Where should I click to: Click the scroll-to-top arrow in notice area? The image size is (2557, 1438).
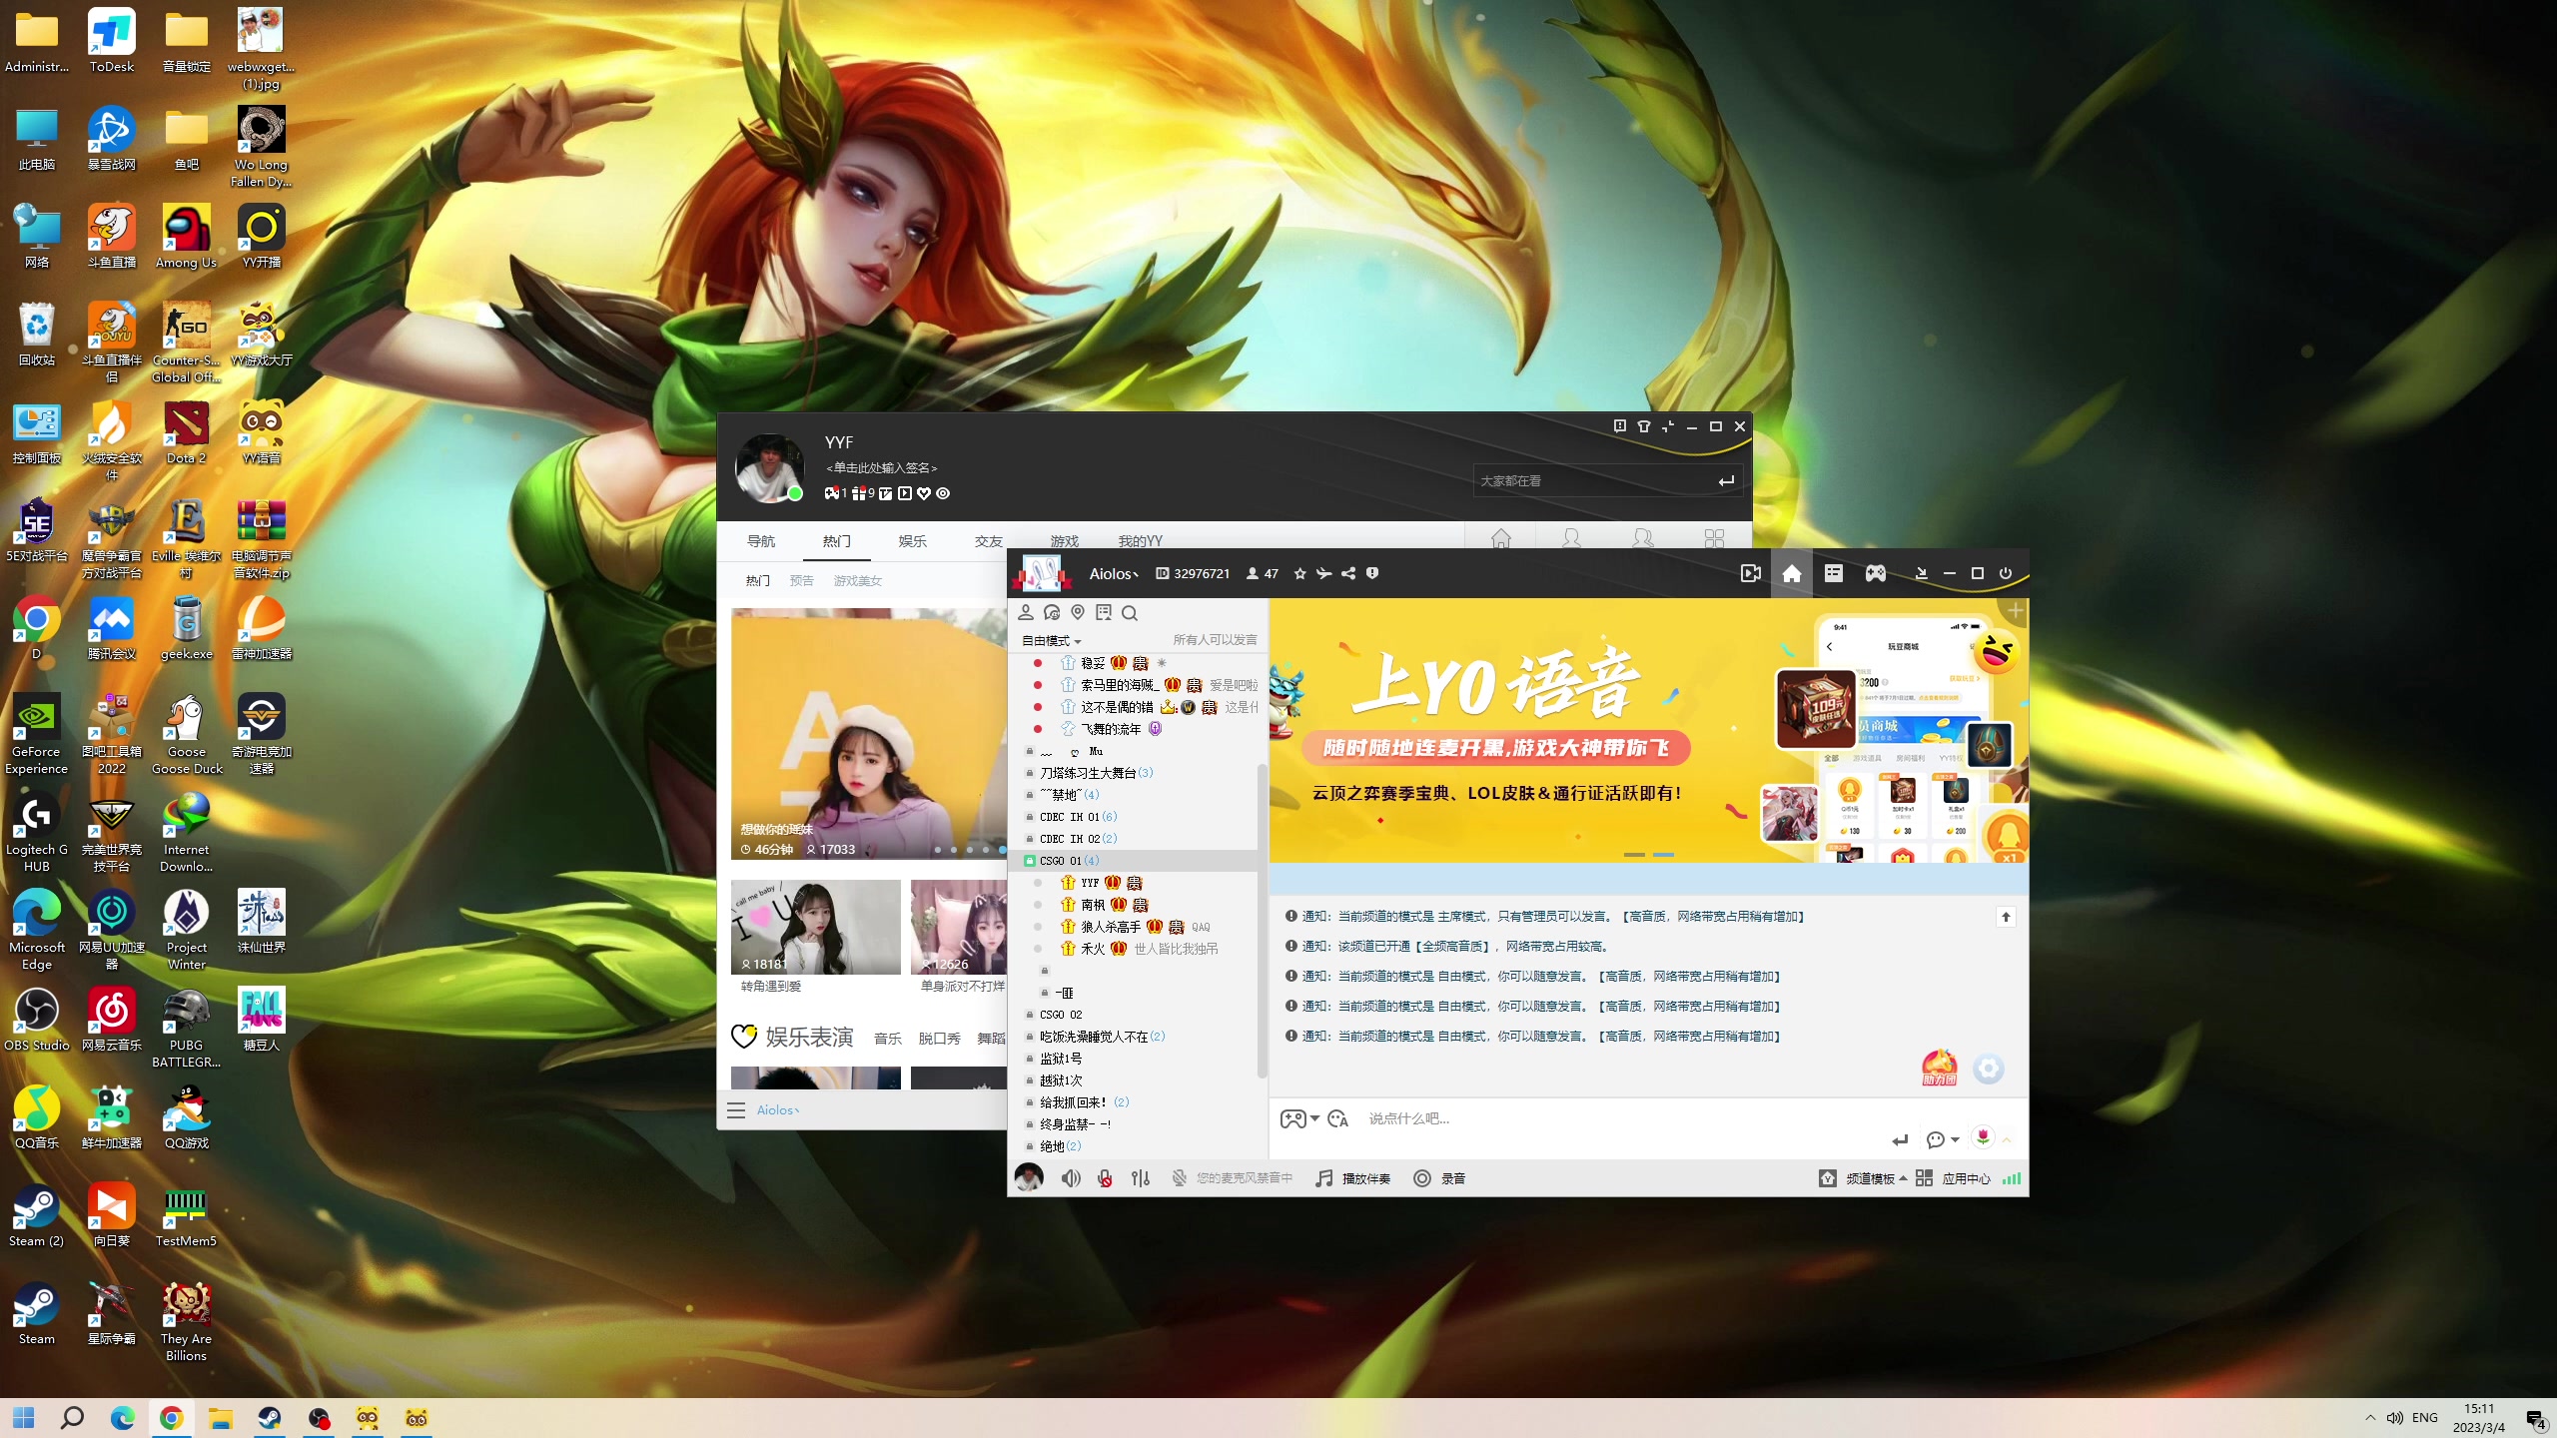(2006, 916)
